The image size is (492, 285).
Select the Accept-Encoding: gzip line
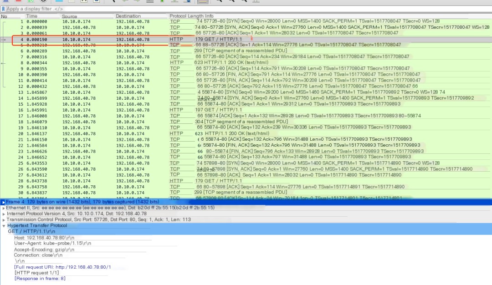click(x=44, y=249)
